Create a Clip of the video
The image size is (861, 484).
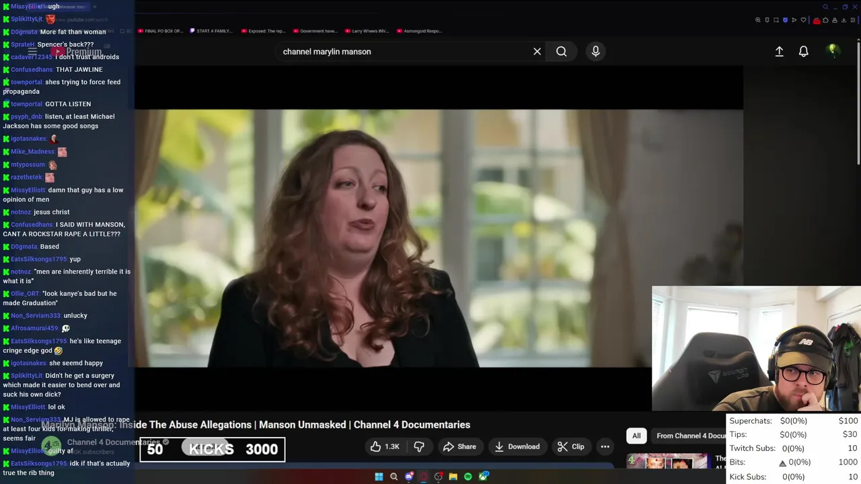point(571,446)
